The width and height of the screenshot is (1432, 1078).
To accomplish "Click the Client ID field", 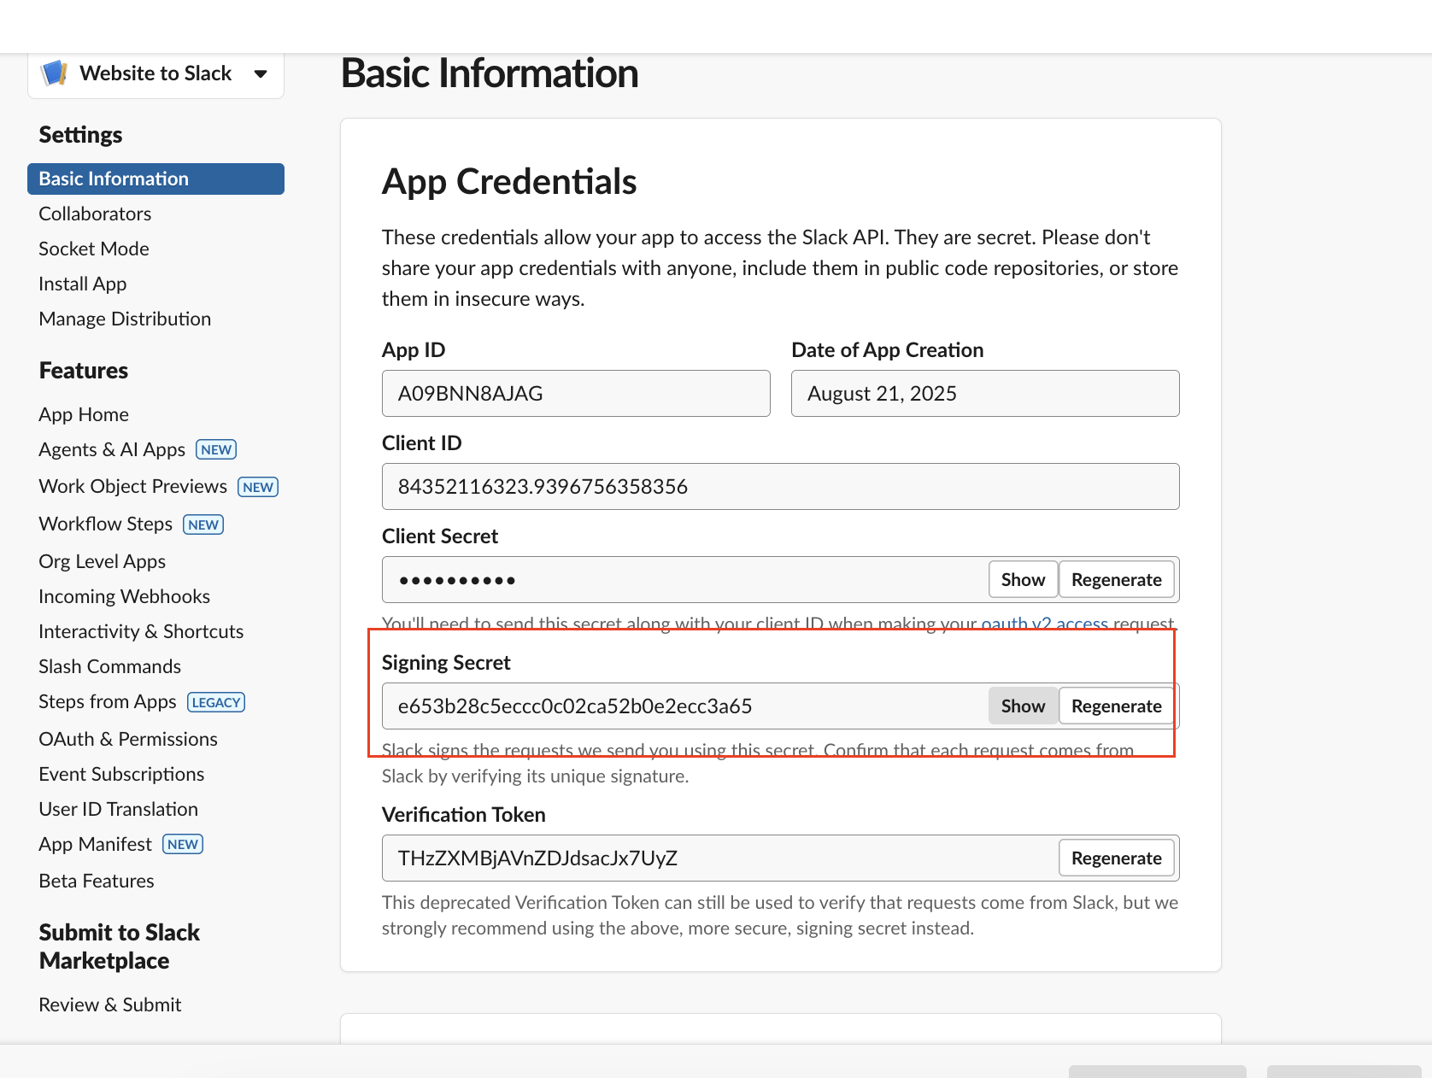I will [779, 487].
